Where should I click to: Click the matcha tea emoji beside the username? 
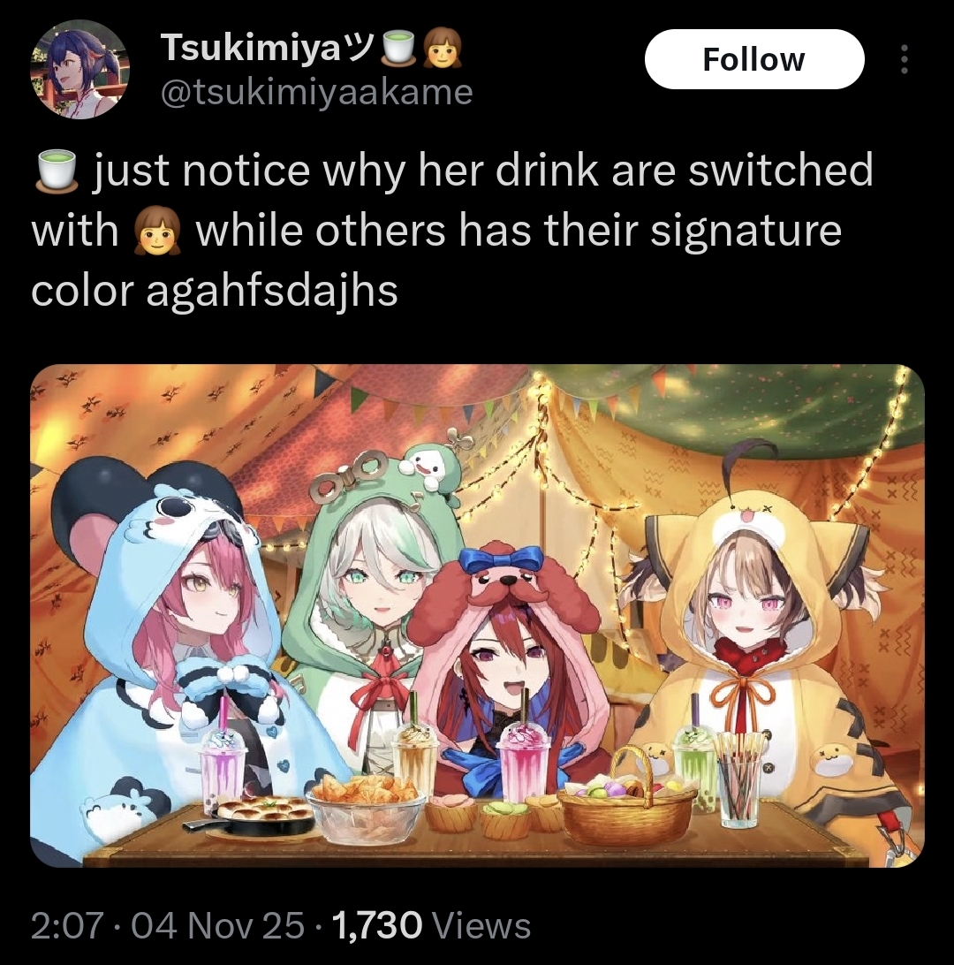399,48
